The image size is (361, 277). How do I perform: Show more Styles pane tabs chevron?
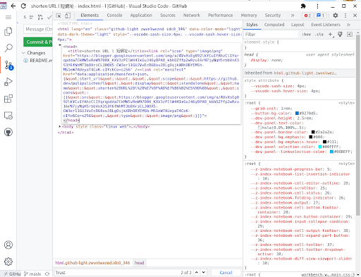tap(348, 25)
